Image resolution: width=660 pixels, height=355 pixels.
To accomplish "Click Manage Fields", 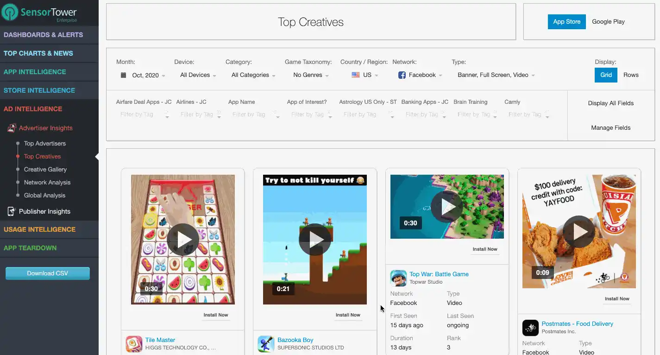I will point(611,128).
